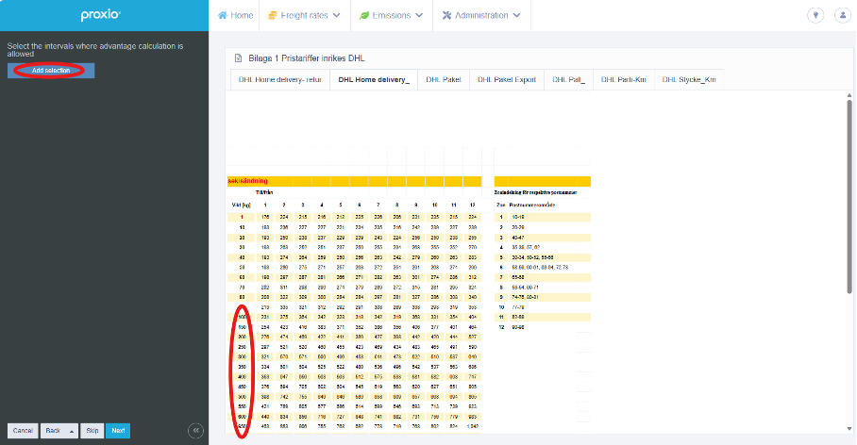The height and width of the screenshot is (445, 857).
Task: Expand the Freight rates dropdown
Action: point(337,15)
